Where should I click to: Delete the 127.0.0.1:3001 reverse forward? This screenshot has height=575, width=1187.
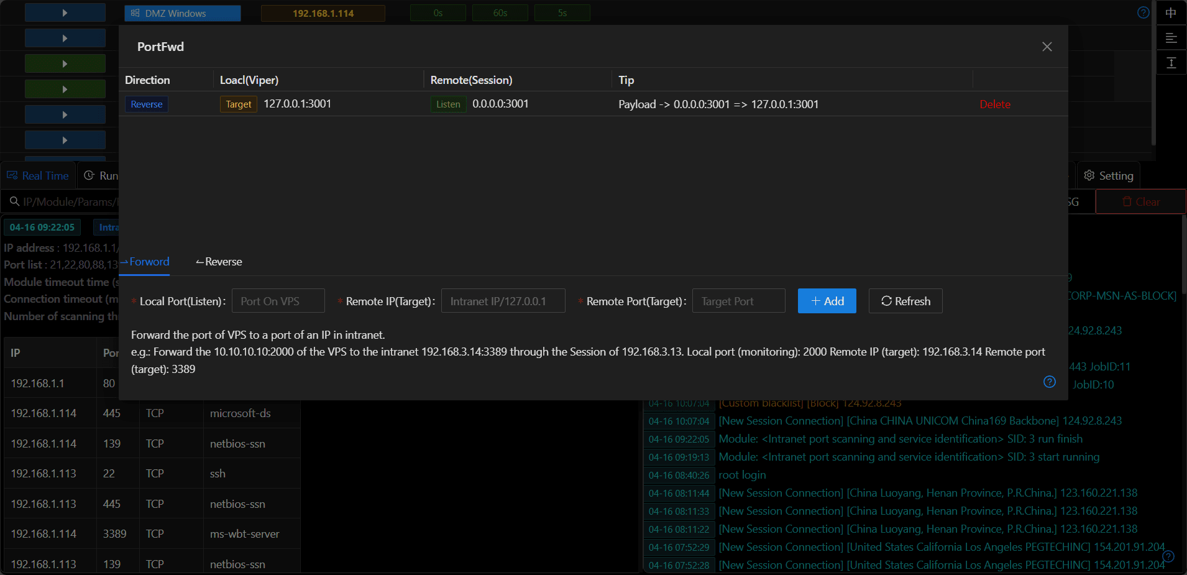tap(994, 104)
